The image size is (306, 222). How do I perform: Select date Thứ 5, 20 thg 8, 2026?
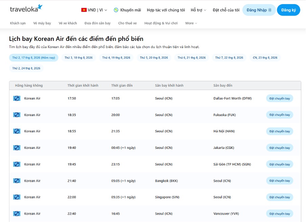(x=154, y=58)
